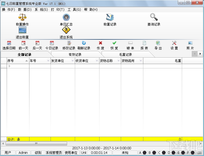The width and height of the screenshot is (204, 156).
Task: Click the 系统管理员 level status field
Action: click(54, 153)
